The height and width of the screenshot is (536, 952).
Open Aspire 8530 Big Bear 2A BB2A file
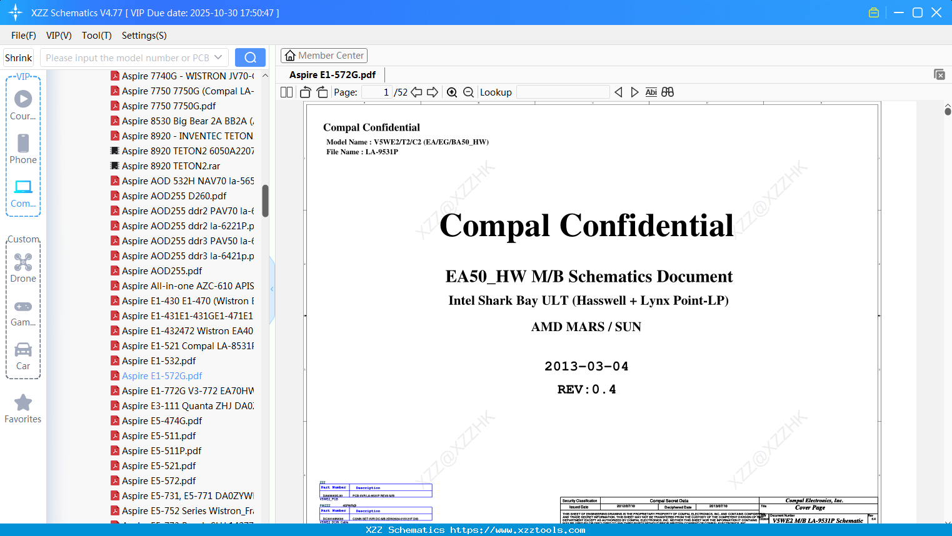coord(188,121)
